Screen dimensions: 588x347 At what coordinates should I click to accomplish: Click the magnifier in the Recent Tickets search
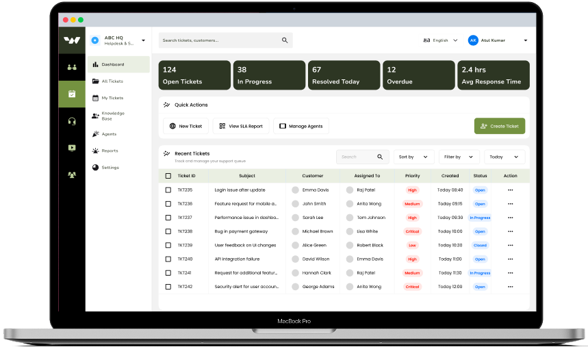pos(380,157)
